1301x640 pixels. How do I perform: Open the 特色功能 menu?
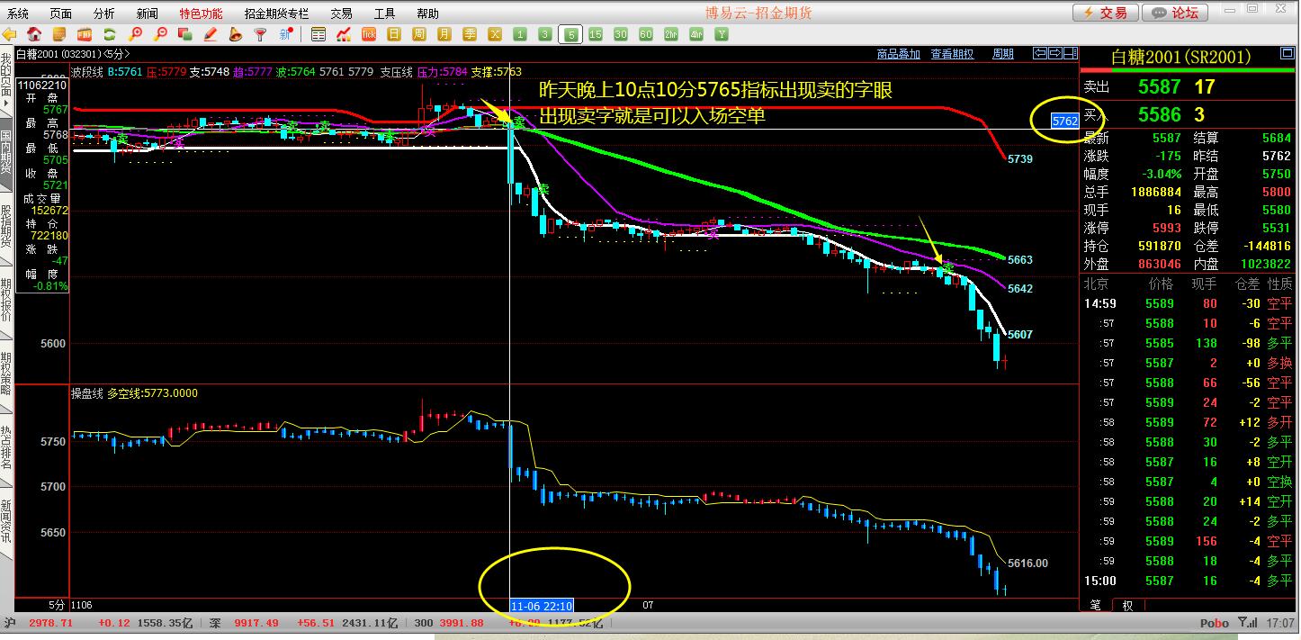click(201, 14)
